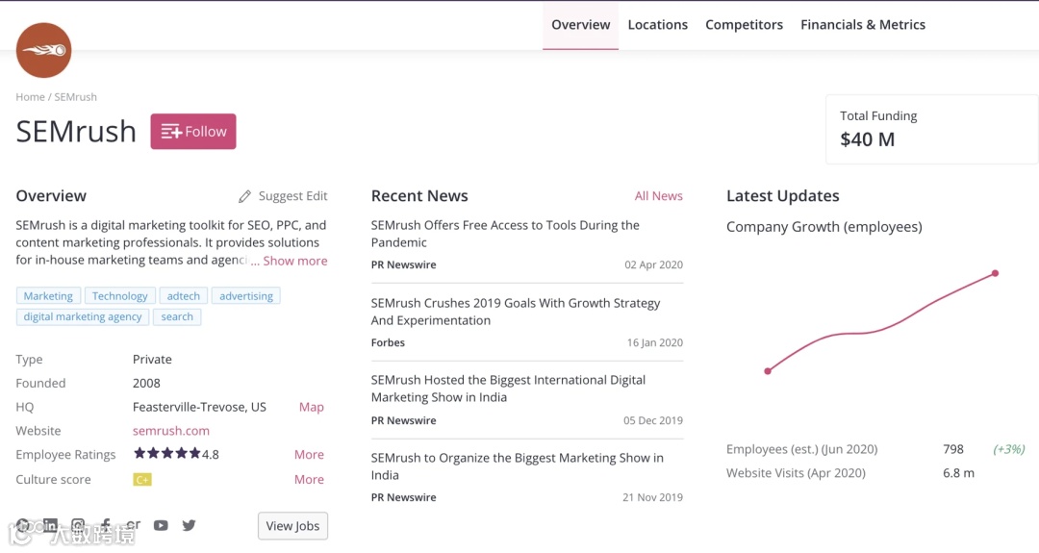Click the employee star rating icons
Image resolution: width=1039 pixels, height=553 pixels.
167,454
